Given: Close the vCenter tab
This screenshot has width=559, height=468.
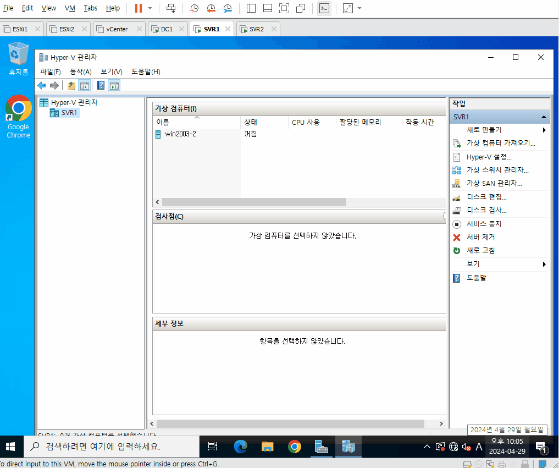Looking at the screenshot, I should (139, 29).
